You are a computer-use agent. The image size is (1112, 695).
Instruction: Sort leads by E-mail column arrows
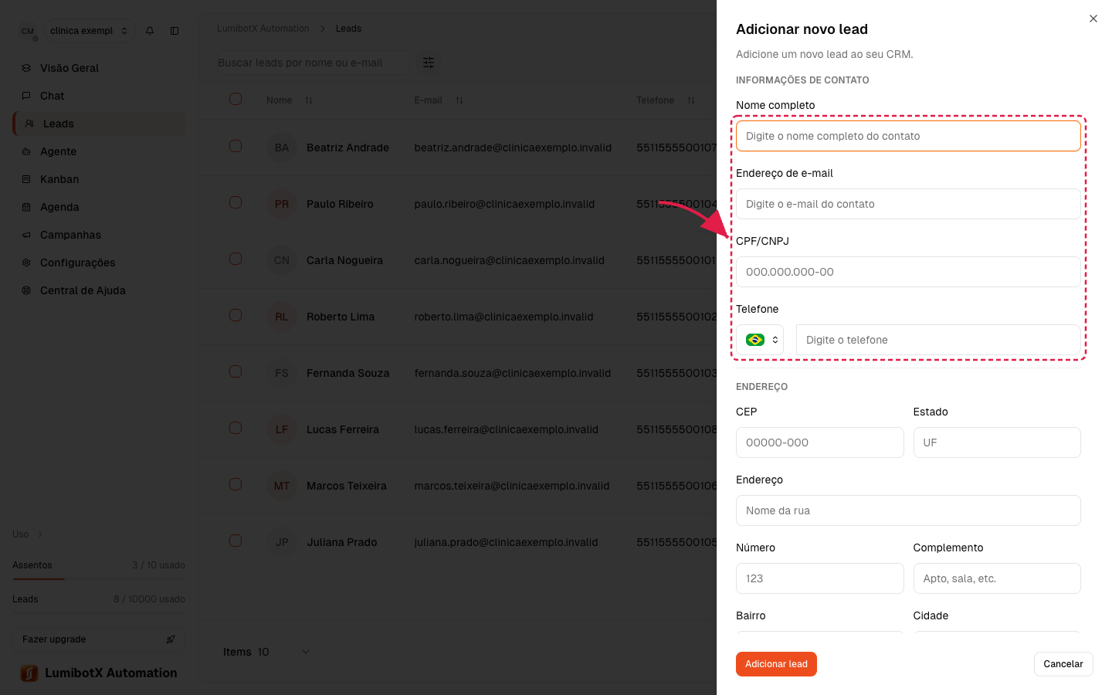coord(459,100)
